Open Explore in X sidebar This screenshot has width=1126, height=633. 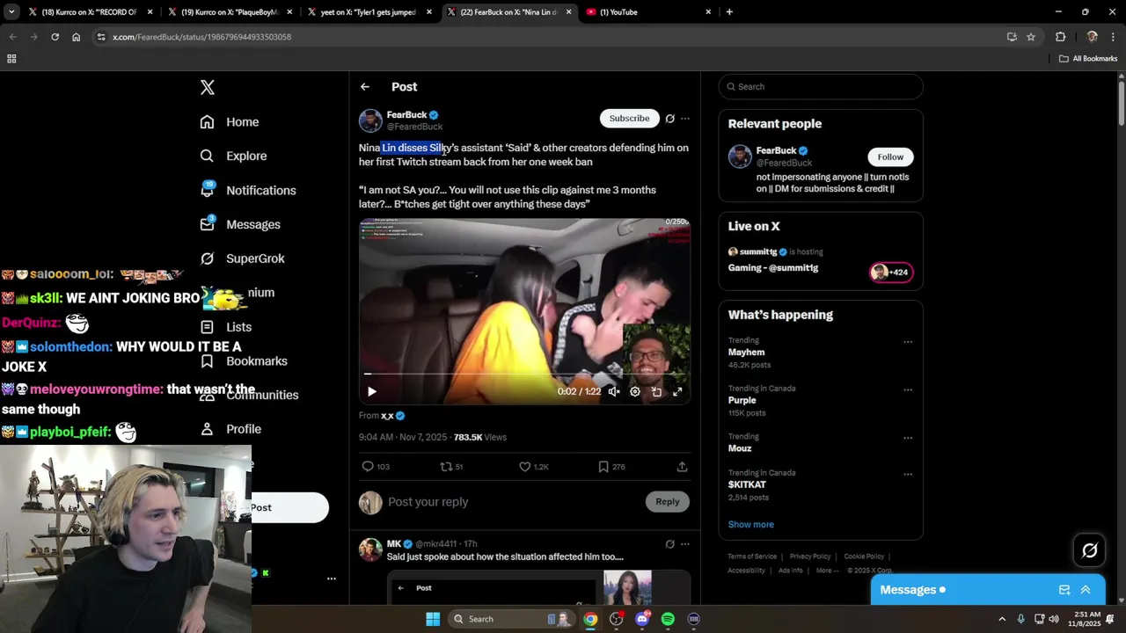233,156
